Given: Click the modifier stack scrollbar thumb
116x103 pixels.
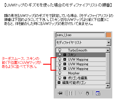Looking at the screenshot, I should click(108, 68).
